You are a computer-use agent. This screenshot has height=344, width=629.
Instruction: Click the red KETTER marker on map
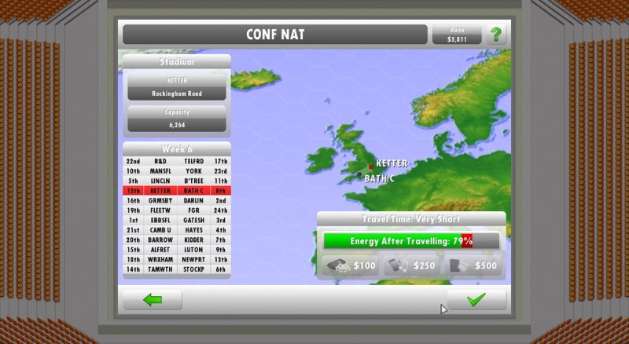point(371,167)
